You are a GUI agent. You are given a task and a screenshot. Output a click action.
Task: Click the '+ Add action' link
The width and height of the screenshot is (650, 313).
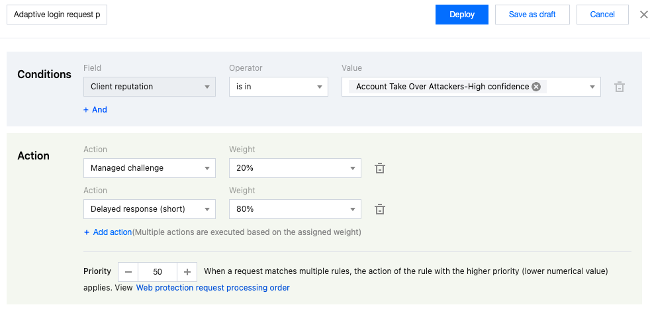tap(108, 232)
